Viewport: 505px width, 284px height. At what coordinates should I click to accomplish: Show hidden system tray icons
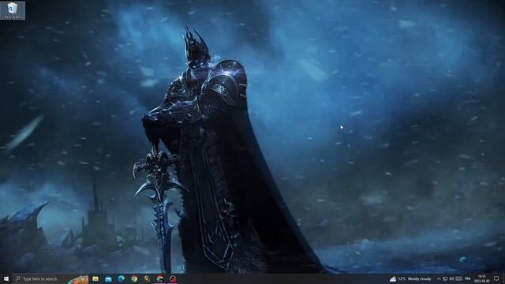click(x=439, y=278)
